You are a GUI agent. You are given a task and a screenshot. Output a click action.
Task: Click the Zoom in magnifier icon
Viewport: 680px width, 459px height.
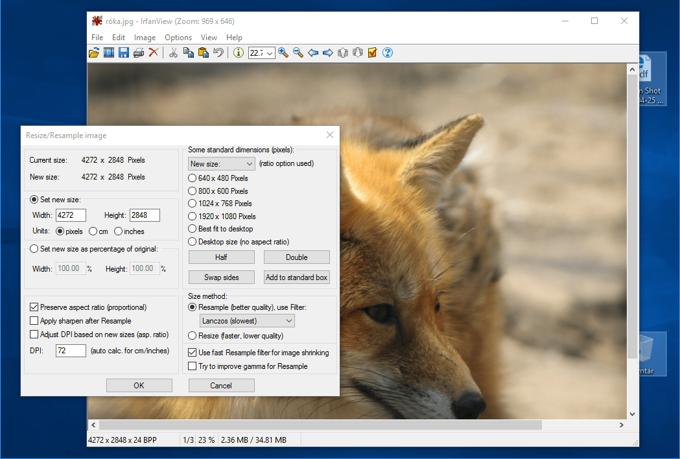(283, 53)
